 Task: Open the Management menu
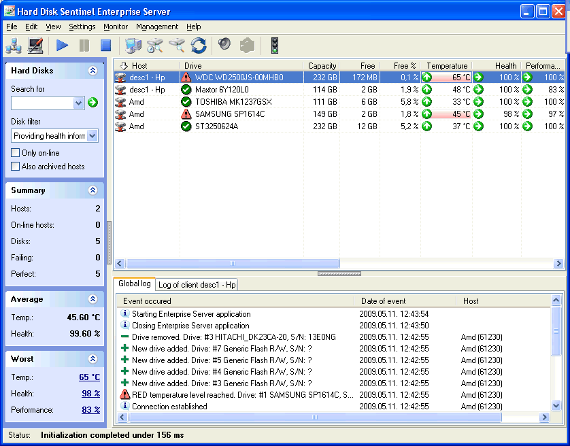[157, 27]
